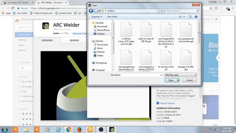
Task: Show the preview pane
Action: click(190, 17)
